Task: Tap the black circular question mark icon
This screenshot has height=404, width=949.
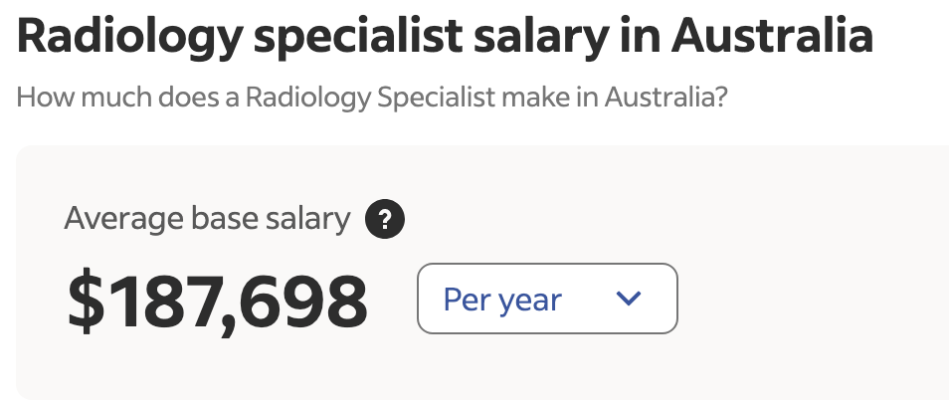Action: [385, 219]
